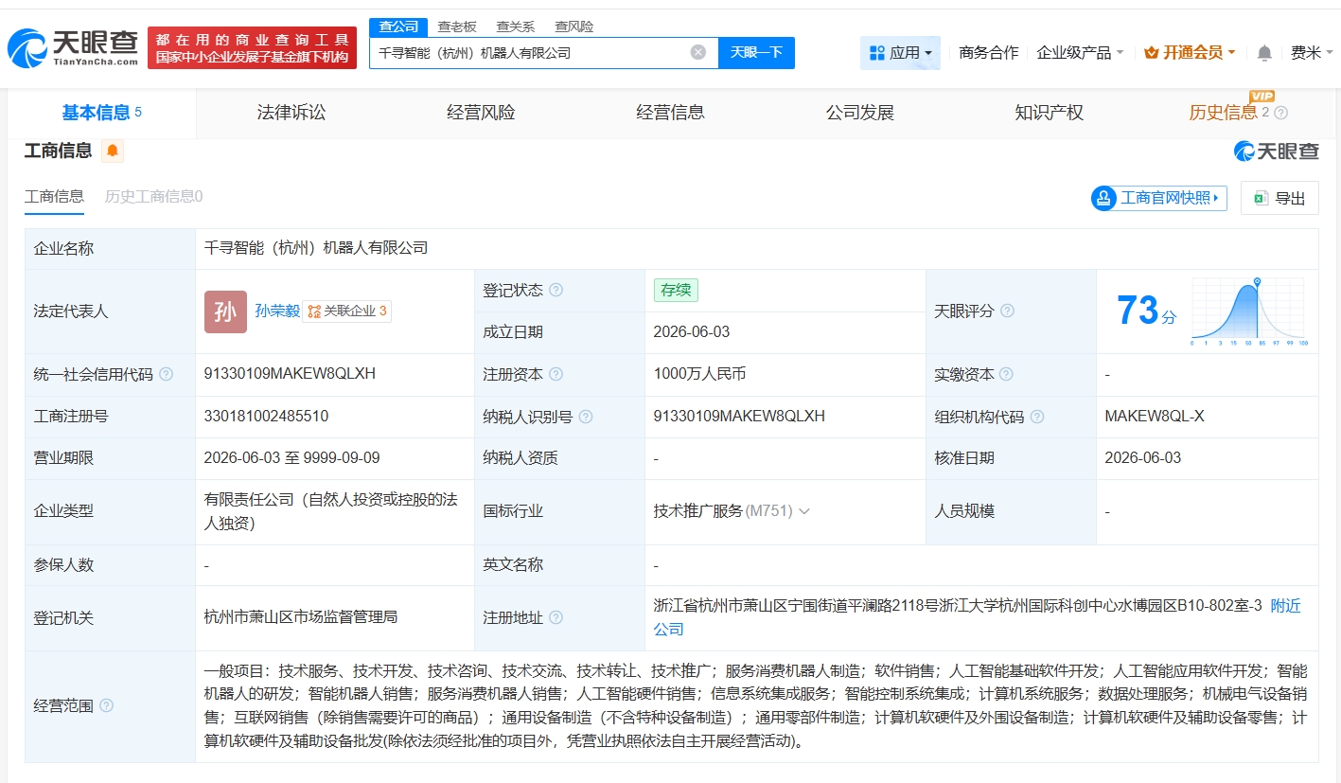Switch to the 历史信息 tab
The image size is (1341, 783).
[1224, 113]
